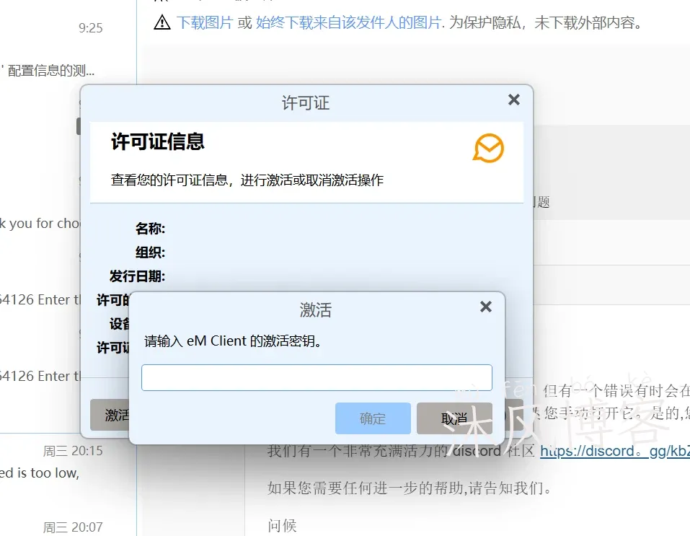Click the 组织: label in license info
The height and width of the screenshot is (536, 690).
[x=150, y=252]
